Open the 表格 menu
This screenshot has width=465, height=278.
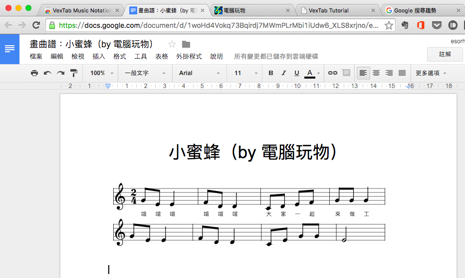pyautogui.click(x=162, y=57)
